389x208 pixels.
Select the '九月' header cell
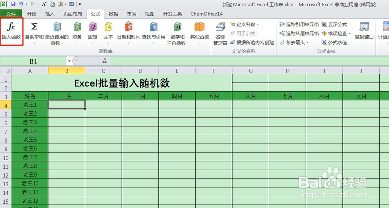(x=361, y=96)
